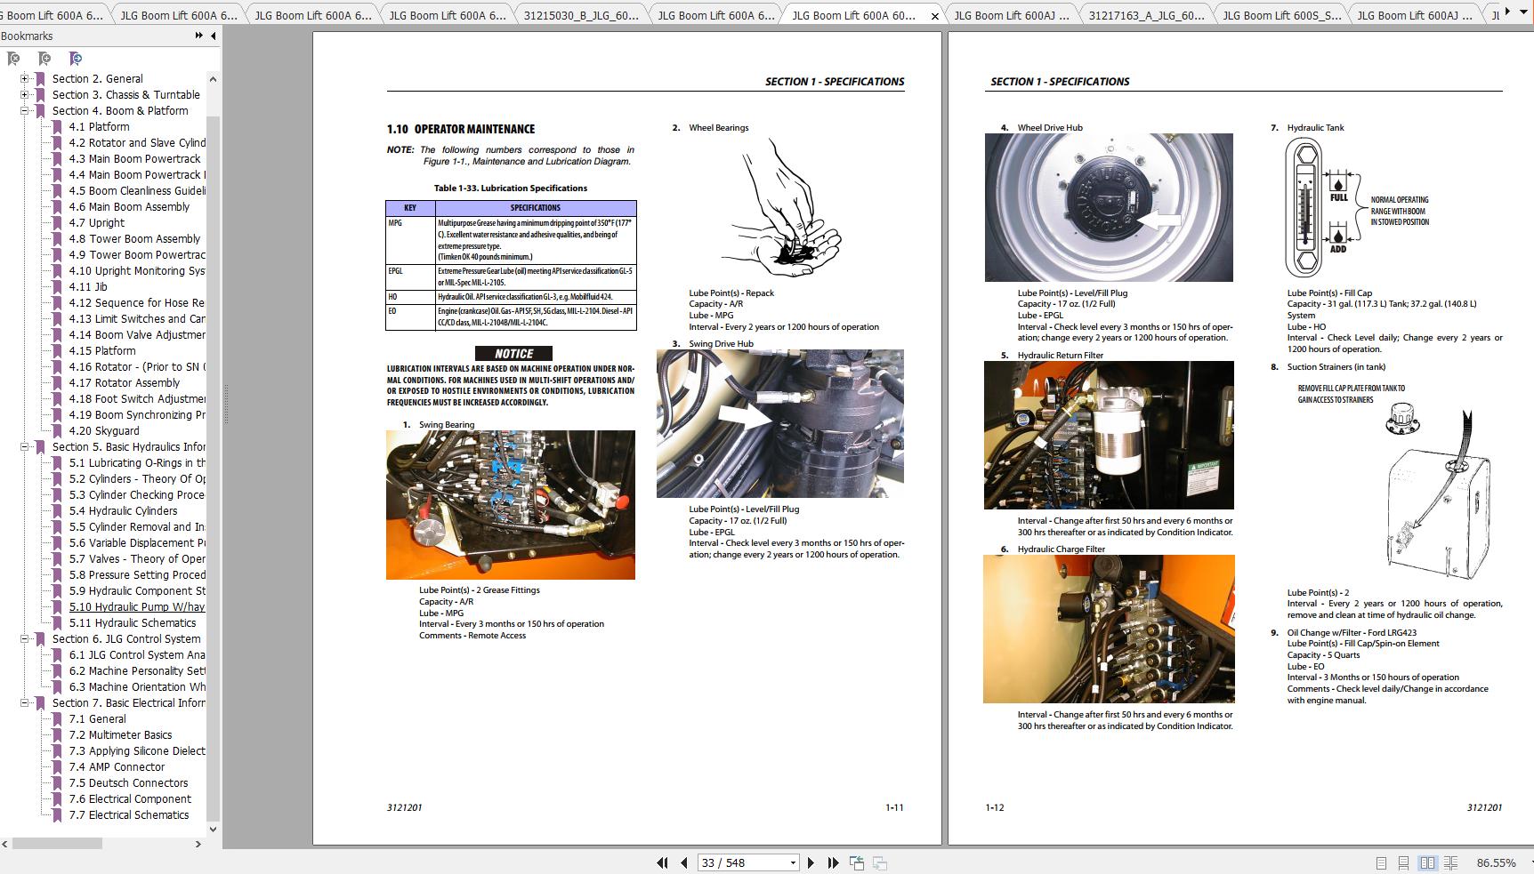The image size is (1534, 874).
Task: Click the go-to current bookmark icon
Action: point(76,59)
